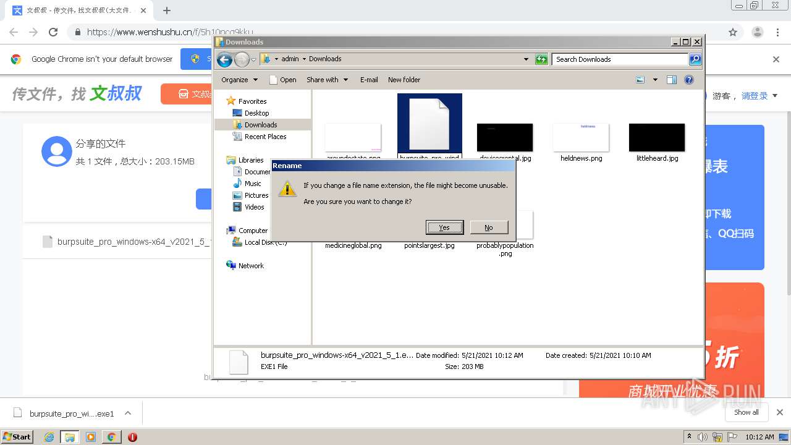The image size is (791, 445).
Task: Click Open in explorer toolbar
Action: (x=283, y=80)
